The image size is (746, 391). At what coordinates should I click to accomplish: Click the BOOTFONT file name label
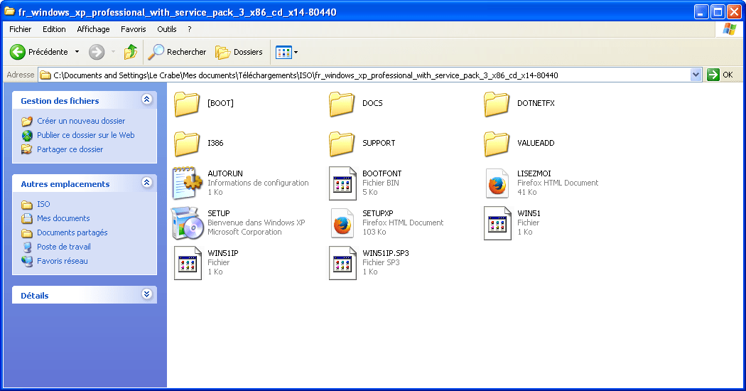pyautogui.click(x=382, y=173)
